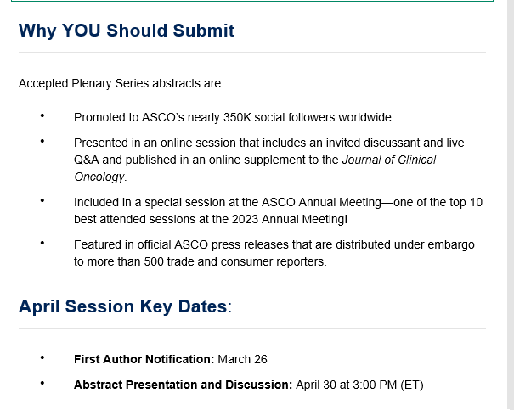Click bold "Abstract Presentation and Discussion:" label

pos(183,385)
